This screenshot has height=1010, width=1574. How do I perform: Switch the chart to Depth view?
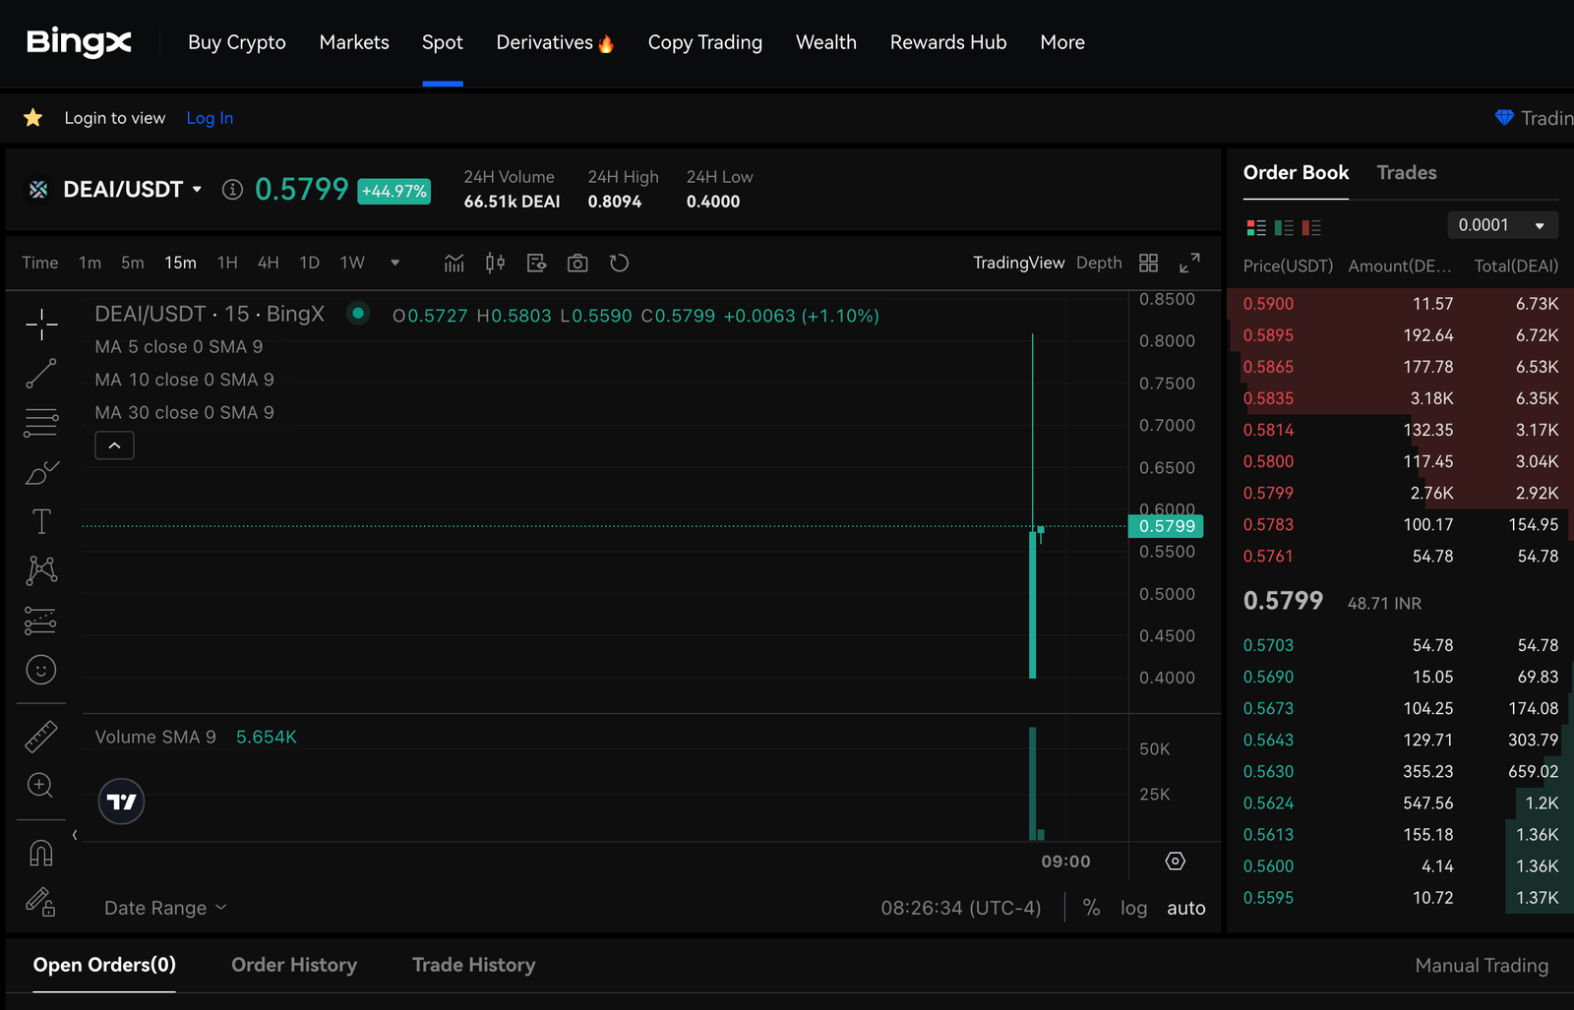tap(1098, 263)
